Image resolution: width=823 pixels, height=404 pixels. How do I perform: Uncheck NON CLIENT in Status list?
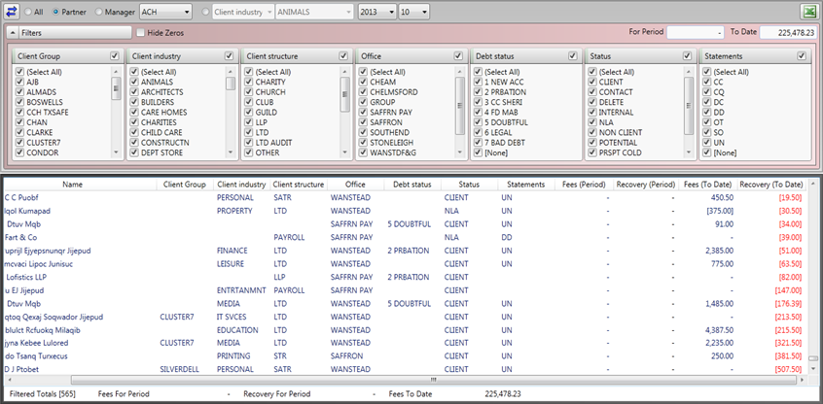coord(592,133)
